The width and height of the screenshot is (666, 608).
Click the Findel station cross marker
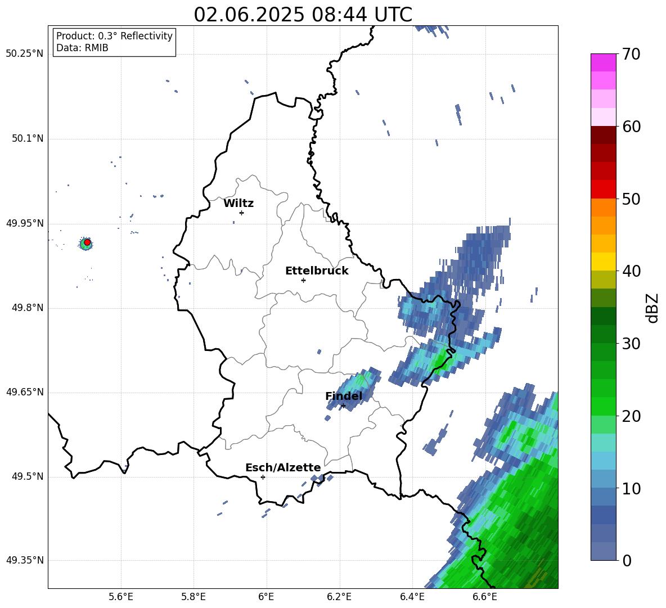[343, 406]
